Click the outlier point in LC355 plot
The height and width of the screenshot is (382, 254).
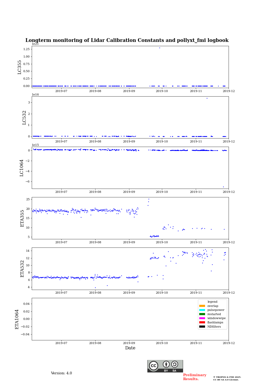(160, 48)
